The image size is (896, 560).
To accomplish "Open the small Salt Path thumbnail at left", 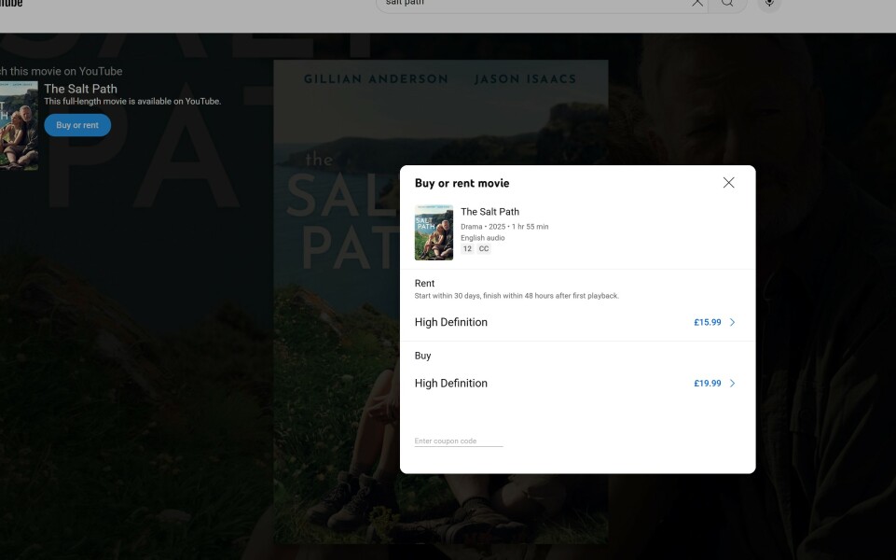I will point(18,125).
